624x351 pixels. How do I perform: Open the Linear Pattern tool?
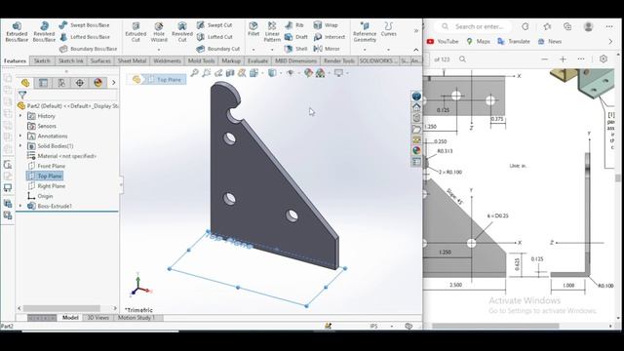[272, 32]
